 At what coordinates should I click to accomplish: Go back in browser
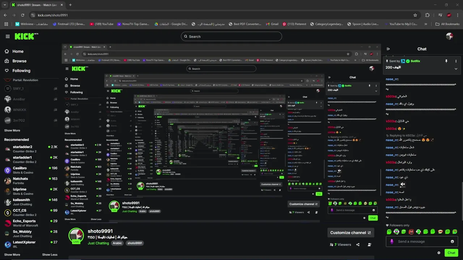coord(5,15)
